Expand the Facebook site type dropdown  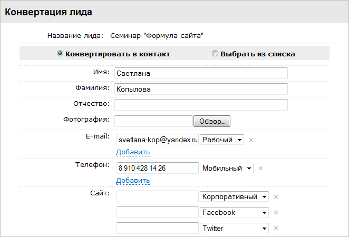(x=235, y=212)
